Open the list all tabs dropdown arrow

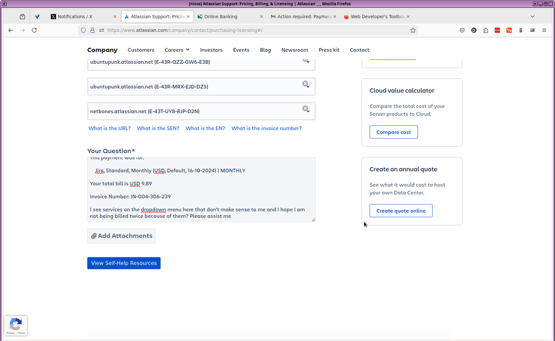click(x=532, y=17)
